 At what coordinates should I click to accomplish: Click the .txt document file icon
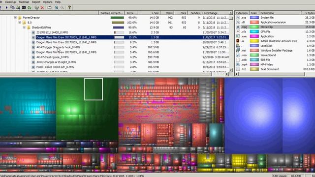click(x=238, y=69)
